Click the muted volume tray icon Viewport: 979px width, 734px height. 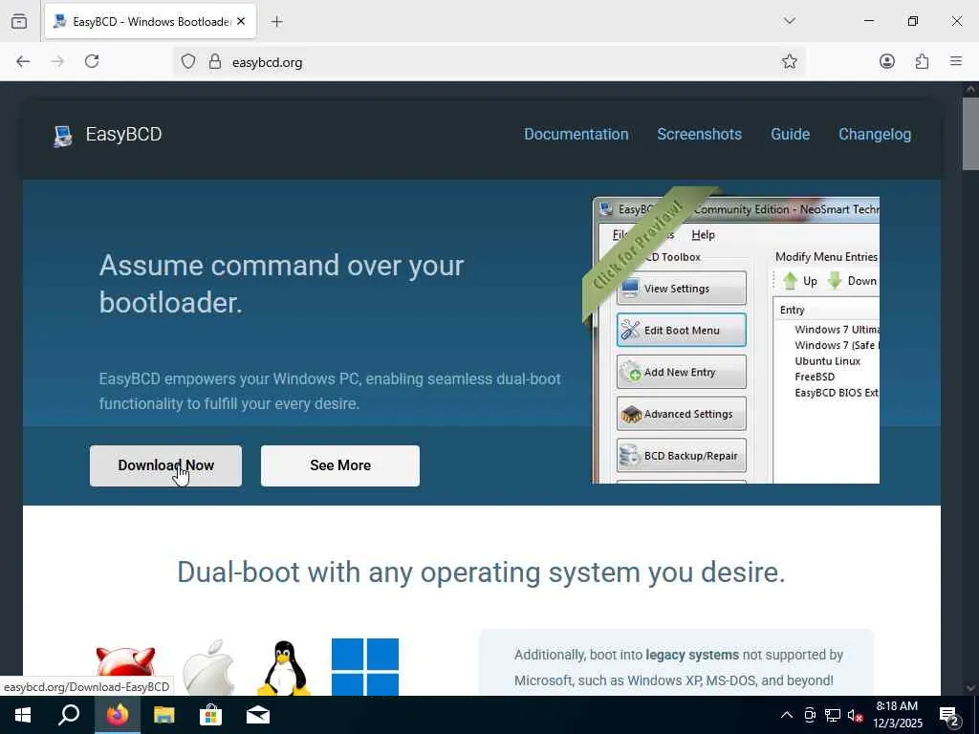tap(856, 716)
